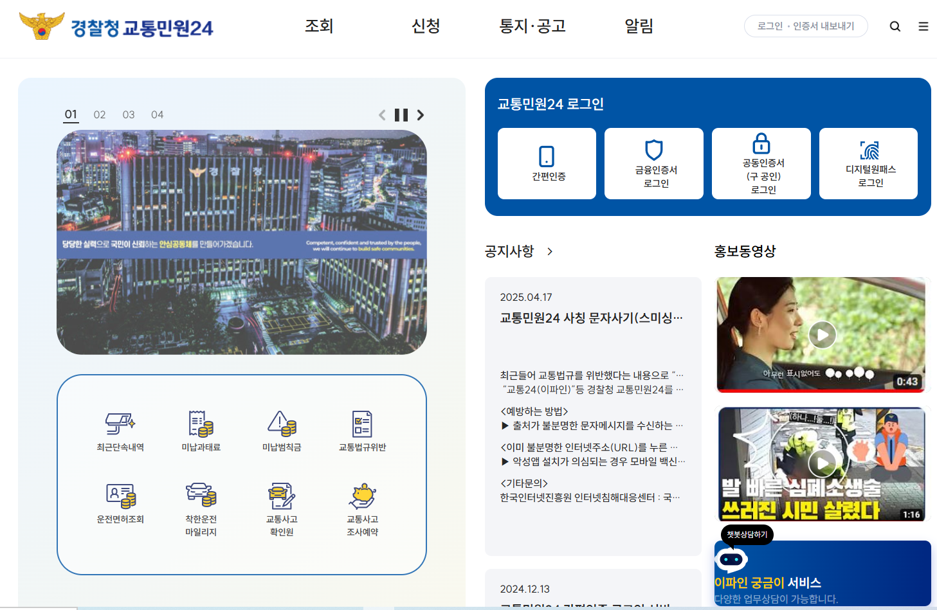Open the 통지·공고 menu

(532, 26)
